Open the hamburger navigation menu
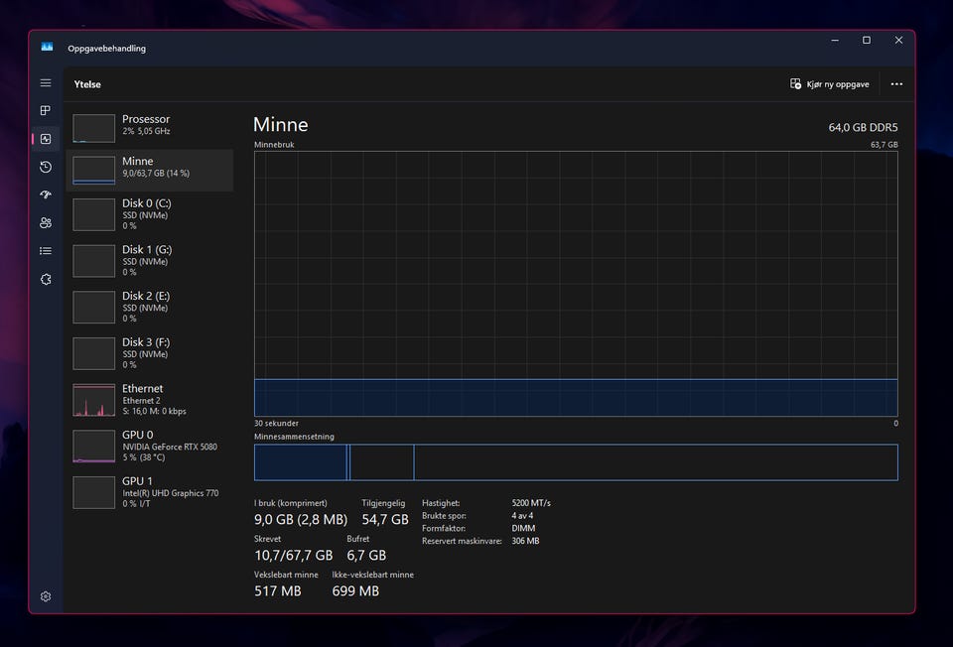This screenshot has height=647, width=953. coord(46,82)
